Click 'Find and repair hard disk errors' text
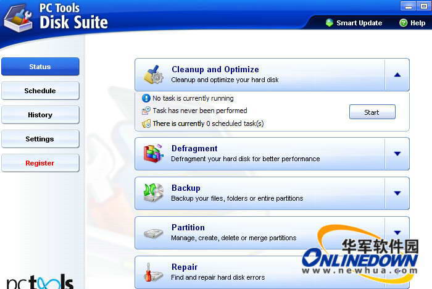This screenshot has width=432, height=289. (x=218, y=277)
